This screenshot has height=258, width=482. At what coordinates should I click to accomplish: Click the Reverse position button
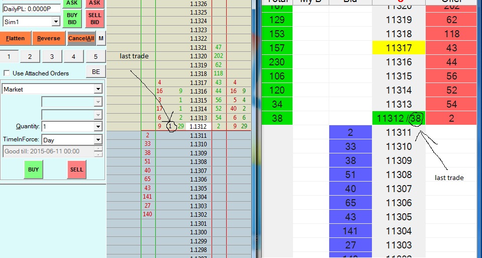(x=49, y=38)
